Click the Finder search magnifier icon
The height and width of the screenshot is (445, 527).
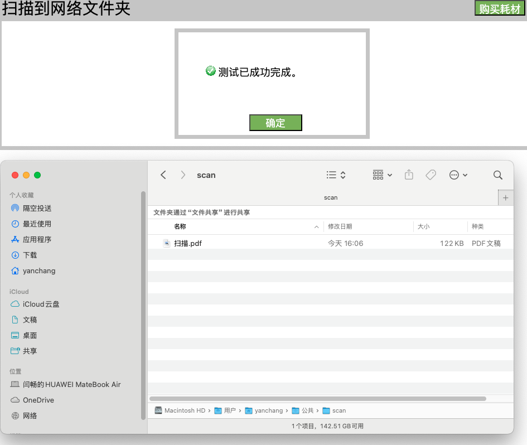(498, 175)
